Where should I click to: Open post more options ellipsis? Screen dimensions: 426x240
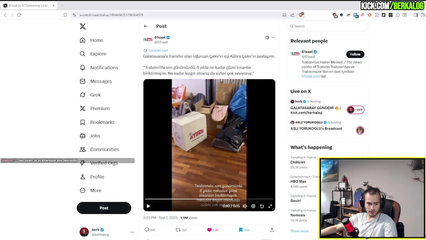click(x=273, y=38)
